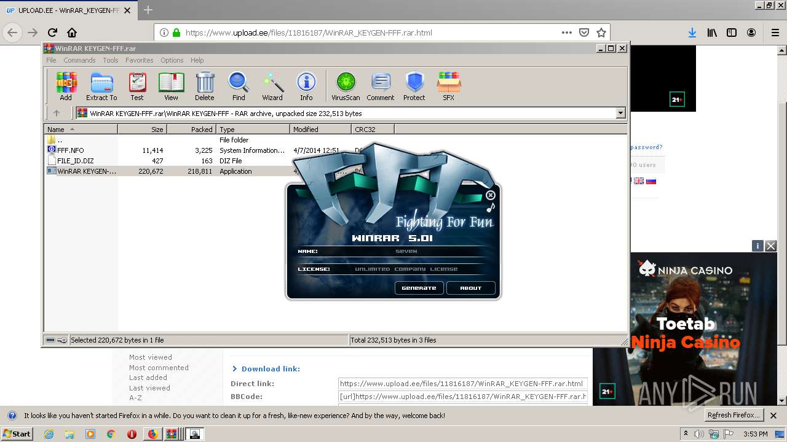Click Internet Explorer taskbar icon
The width and height of the screenshot is (787, 442).
[x=49, y=434]
